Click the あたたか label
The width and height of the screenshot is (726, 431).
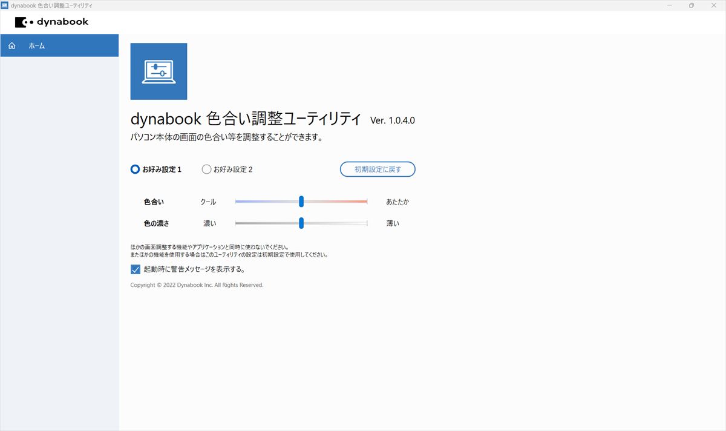397,202
